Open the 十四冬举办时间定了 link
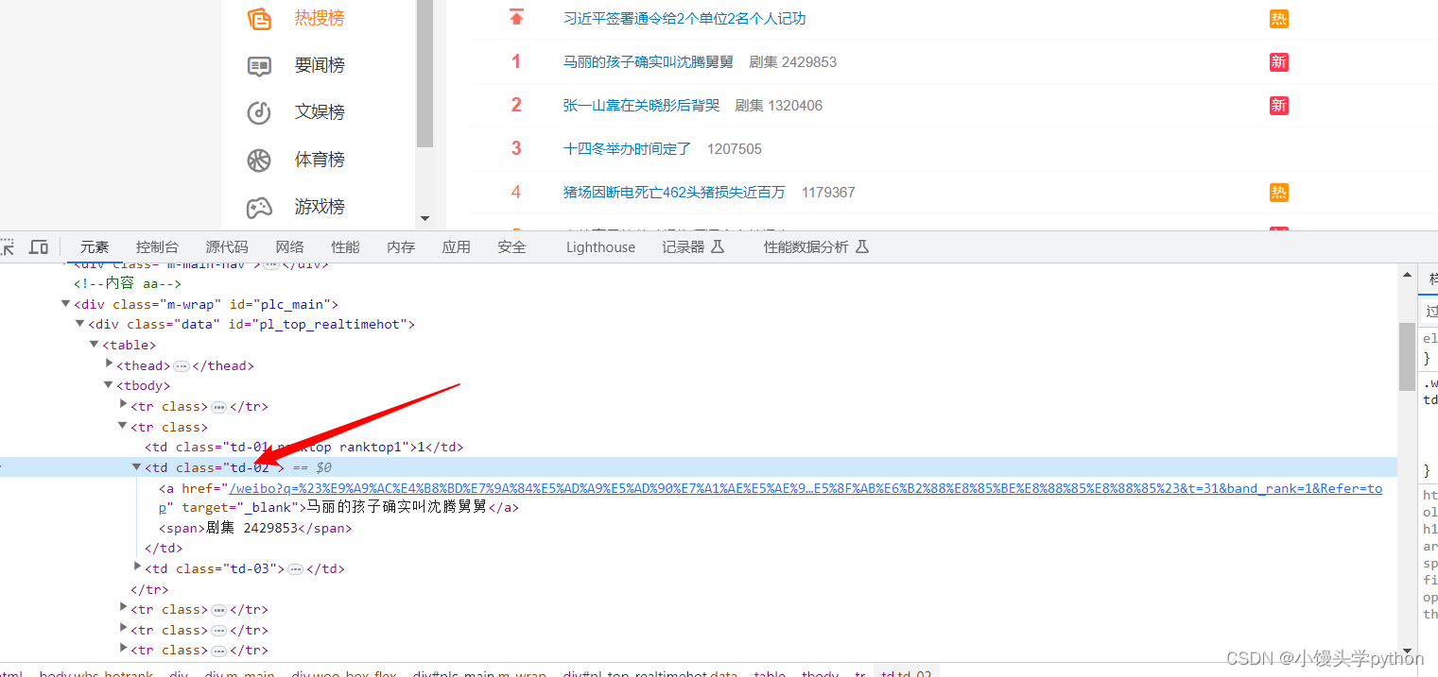The image size is (1438, 677). click(x=628, y=149)
